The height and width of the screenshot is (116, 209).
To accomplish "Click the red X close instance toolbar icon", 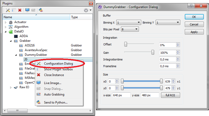I will pyautogui.click(x=20, y=10).
